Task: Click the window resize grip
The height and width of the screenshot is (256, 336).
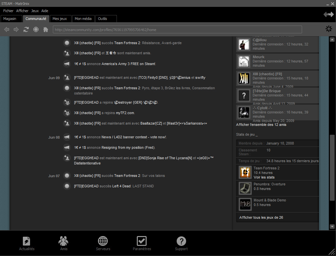Action: (x=332, y=252)
